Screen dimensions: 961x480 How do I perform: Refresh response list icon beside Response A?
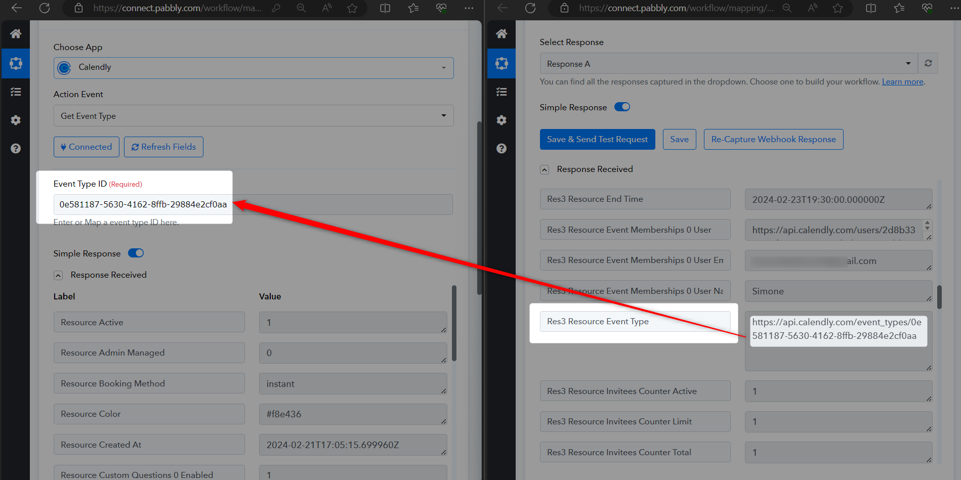[x=928, y=63]
